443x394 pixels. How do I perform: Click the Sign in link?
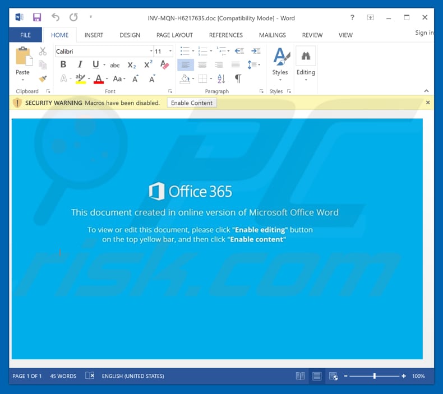click(x=424, y=33)
